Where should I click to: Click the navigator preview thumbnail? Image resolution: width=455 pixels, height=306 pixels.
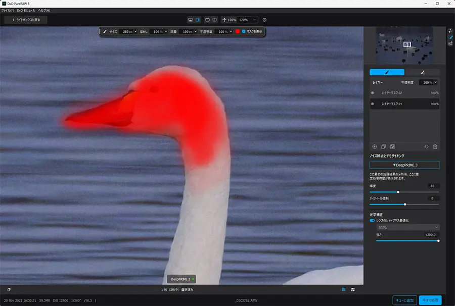[x=404, y=45]
